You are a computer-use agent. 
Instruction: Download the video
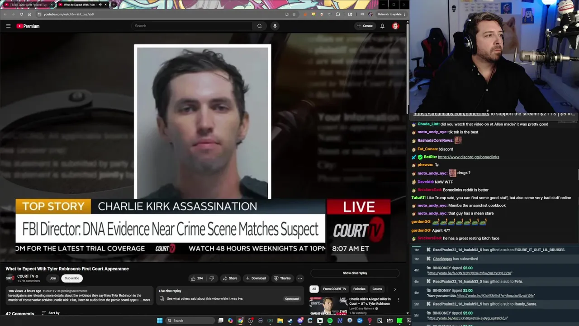256,278
